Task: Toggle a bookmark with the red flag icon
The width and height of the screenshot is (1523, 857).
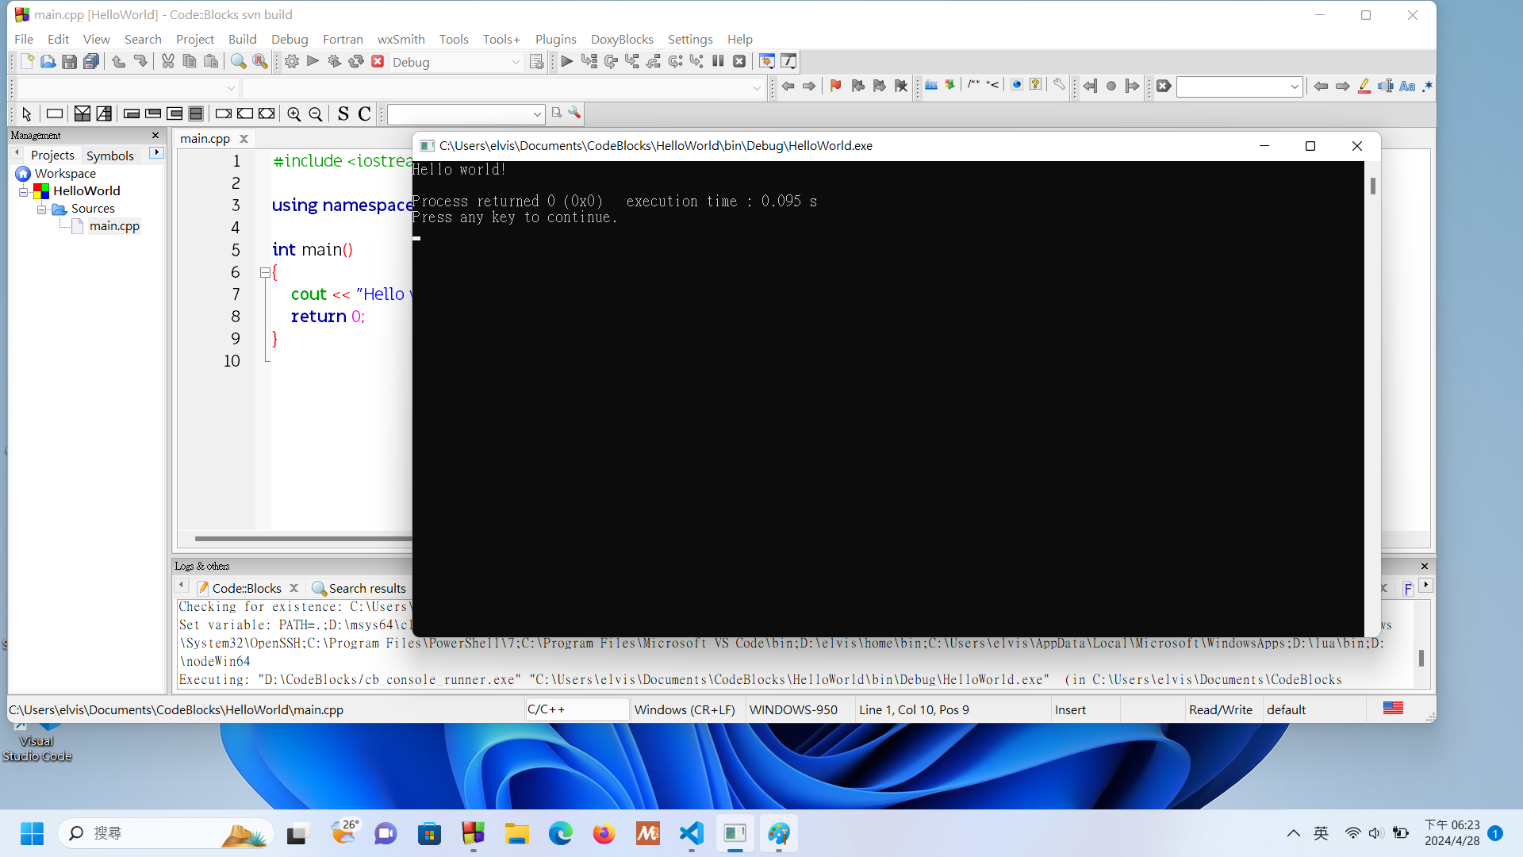Action: 836,86
